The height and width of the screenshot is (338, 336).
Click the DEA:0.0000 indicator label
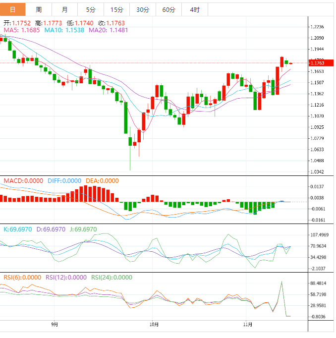(x=102, y=181)
